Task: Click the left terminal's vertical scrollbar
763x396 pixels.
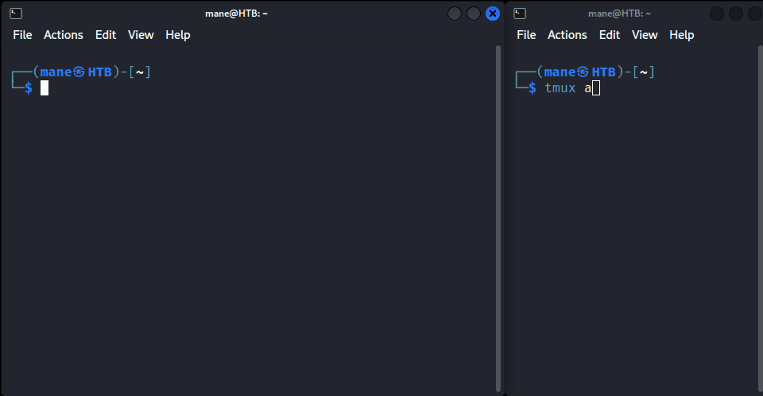Action: [x=498, y=218]
